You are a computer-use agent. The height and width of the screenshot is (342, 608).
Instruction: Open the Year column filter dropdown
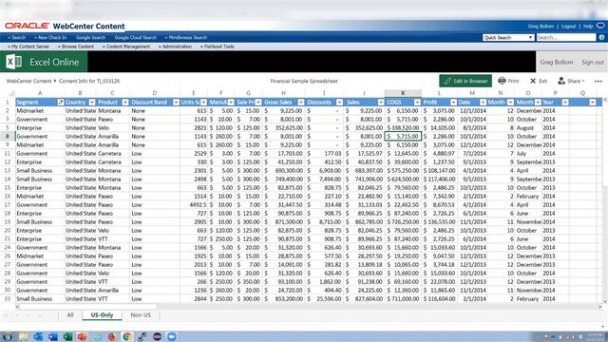(x=565, y=102)
